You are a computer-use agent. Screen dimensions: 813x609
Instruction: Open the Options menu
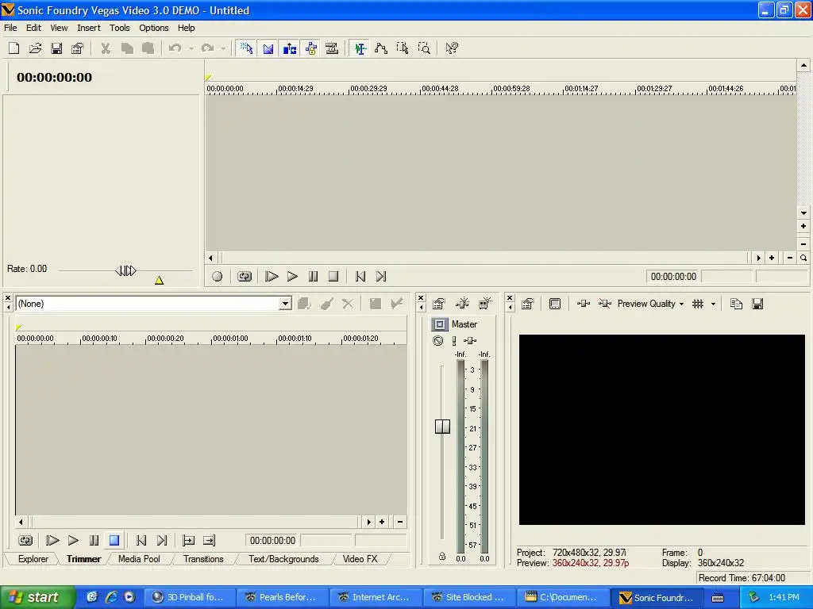click(153, 28)
